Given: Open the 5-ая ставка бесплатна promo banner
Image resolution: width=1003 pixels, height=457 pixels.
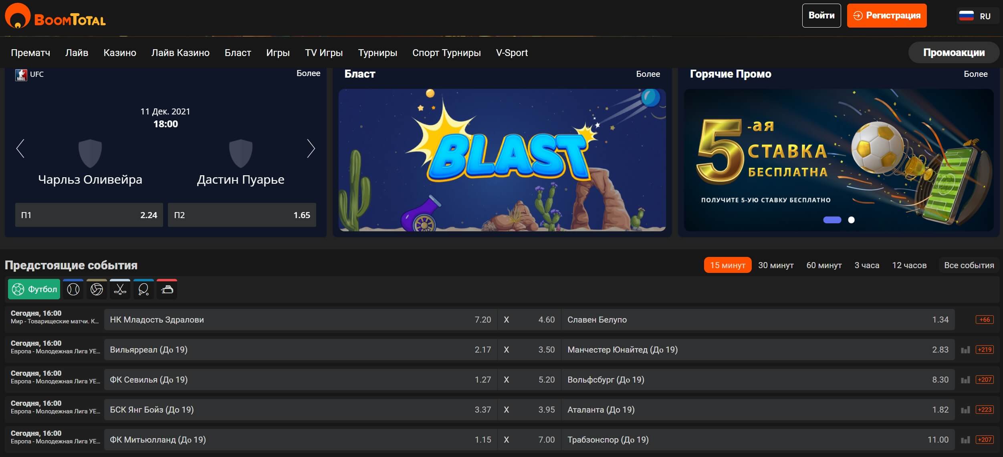Looking at the screenshot, I should [x=839, y=160].
